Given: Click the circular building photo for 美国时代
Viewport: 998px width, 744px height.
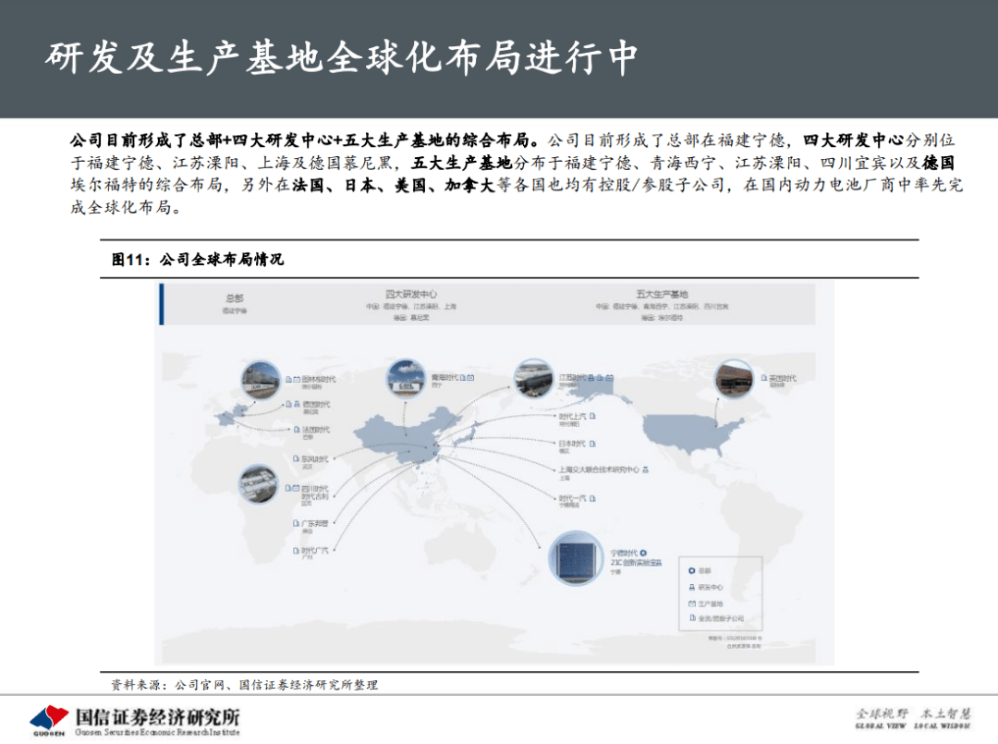Looking at the screenshot, I should click(x=734, y=378).
